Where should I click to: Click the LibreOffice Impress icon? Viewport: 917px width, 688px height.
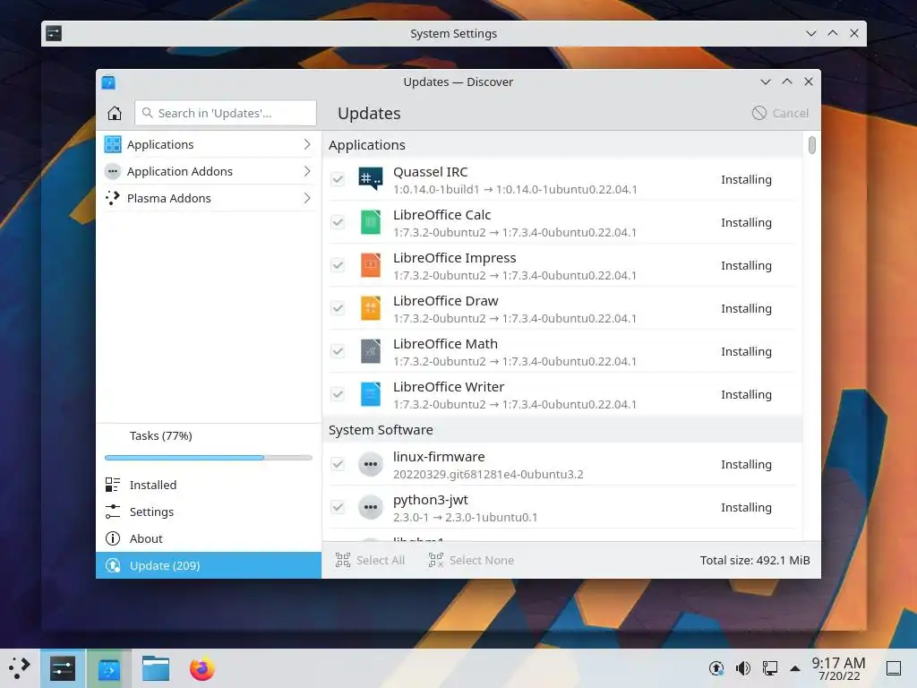[370, 265]
